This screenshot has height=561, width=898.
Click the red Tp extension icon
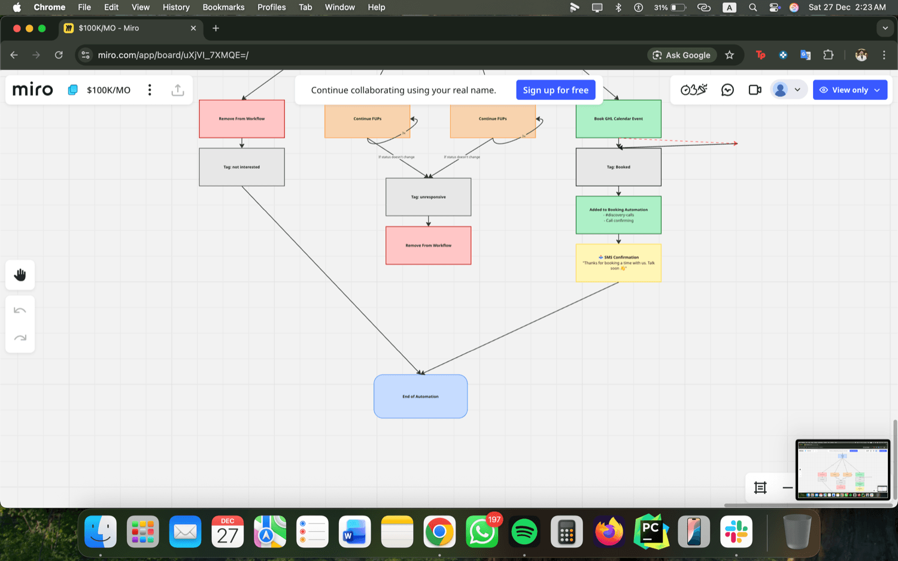[760, 55]
